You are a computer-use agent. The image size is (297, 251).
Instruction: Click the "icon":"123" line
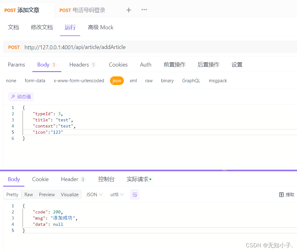pyautogui.click(x=48, y=132)
